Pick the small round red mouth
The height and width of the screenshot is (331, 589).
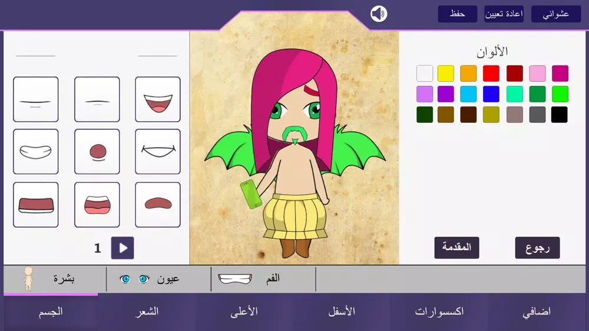97,152
